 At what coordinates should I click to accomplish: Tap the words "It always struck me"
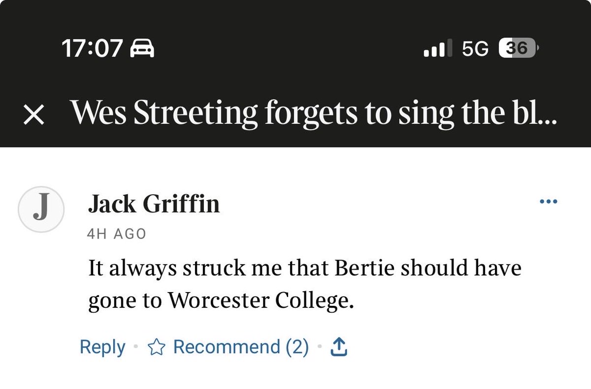(x=179, y=269)
